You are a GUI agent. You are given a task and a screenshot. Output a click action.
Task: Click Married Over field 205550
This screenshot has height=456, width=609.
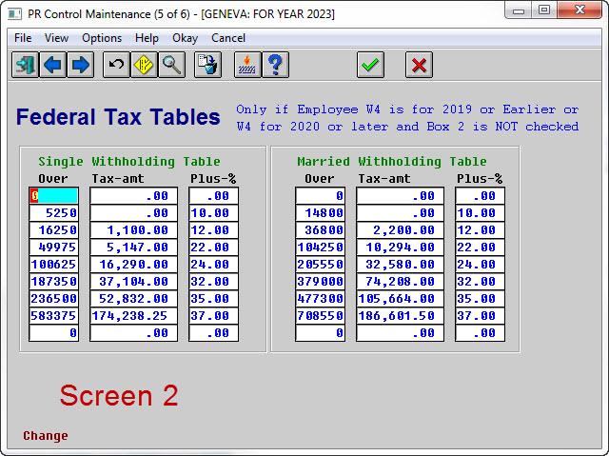[x=320, y=264]
